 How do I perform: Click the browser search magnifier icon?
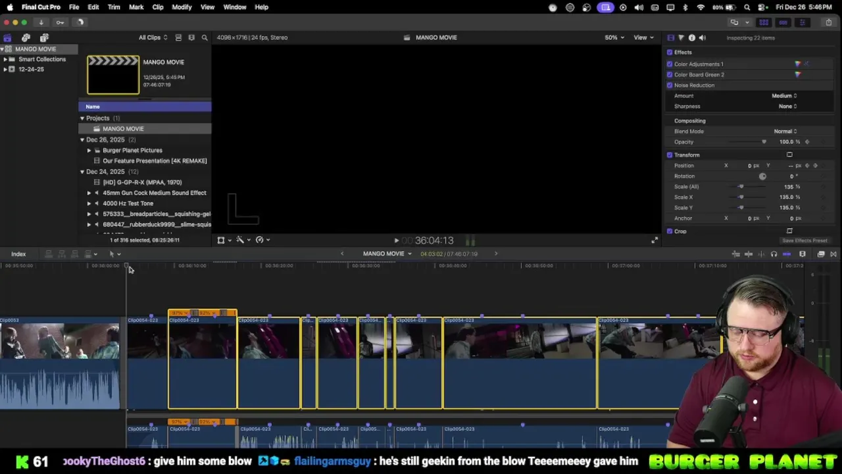205,38
